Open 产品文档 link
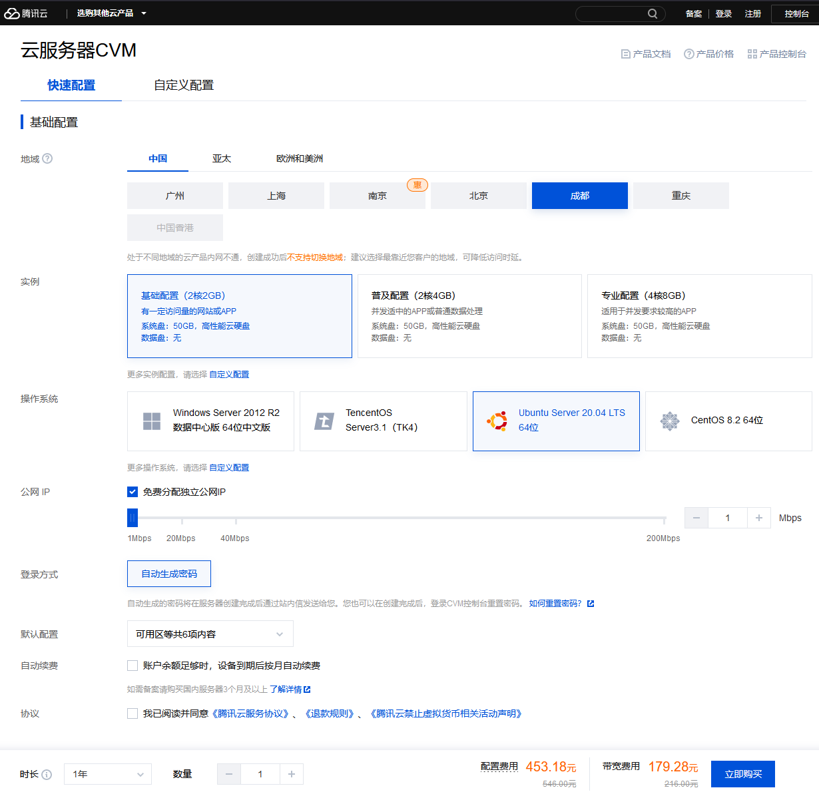The height and width of the screenshot is (796, 819). tap(646, 54)
